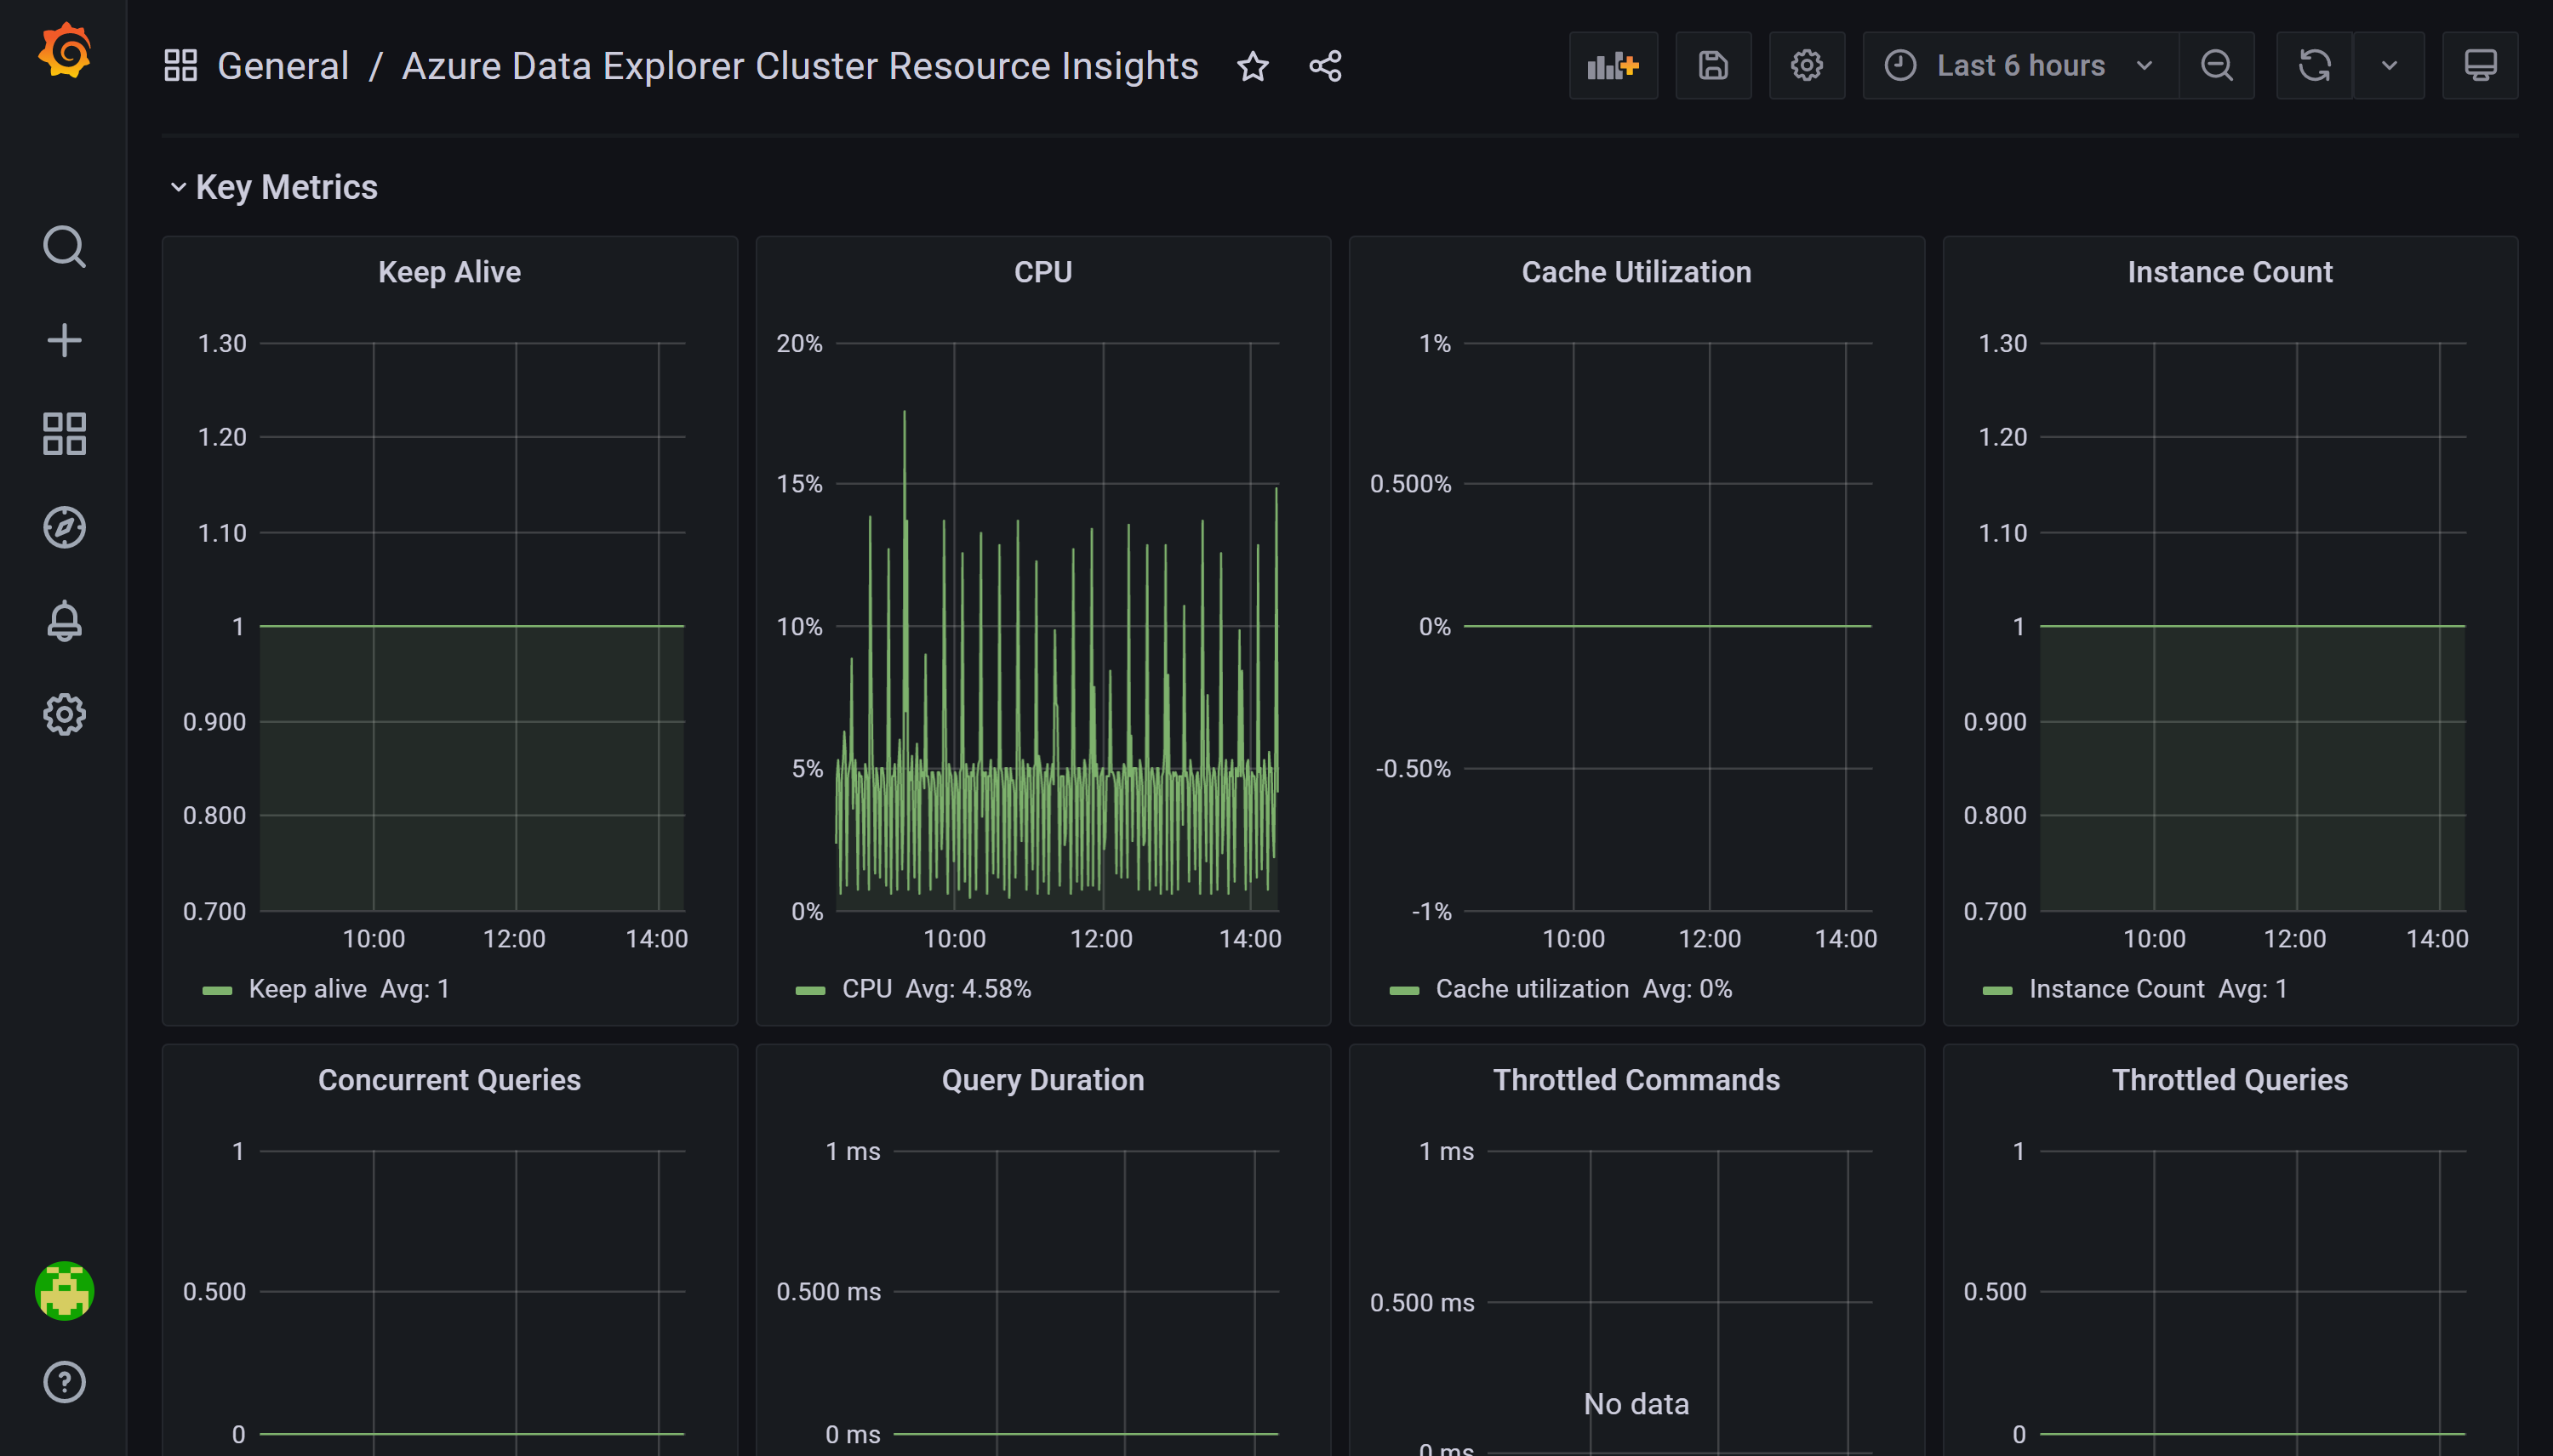This screenshot has height=1456, width=2553.
Task: Open the Configuration gear in sidebar
Action: tap(64, 714)
